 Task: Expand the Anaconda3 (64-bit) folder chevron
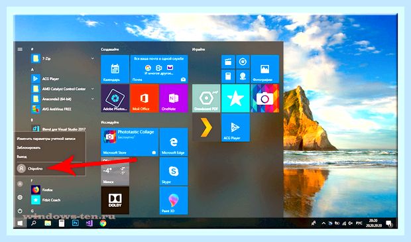click(93, 99)
